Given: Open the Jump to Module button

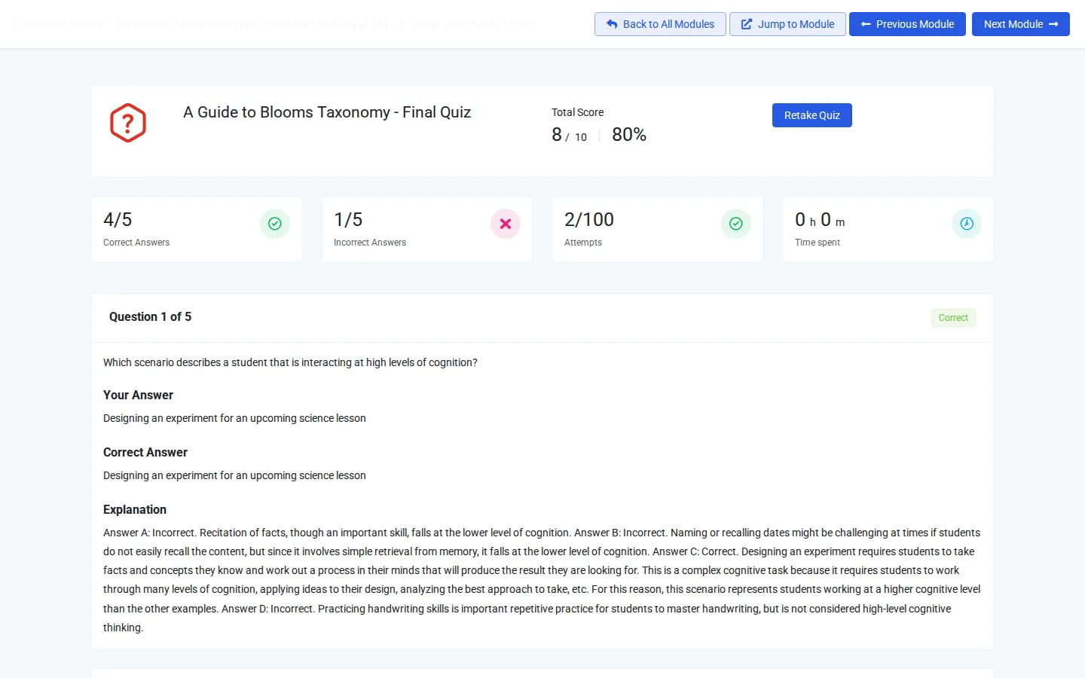Looking at the screenshot, I should point(787,24).
